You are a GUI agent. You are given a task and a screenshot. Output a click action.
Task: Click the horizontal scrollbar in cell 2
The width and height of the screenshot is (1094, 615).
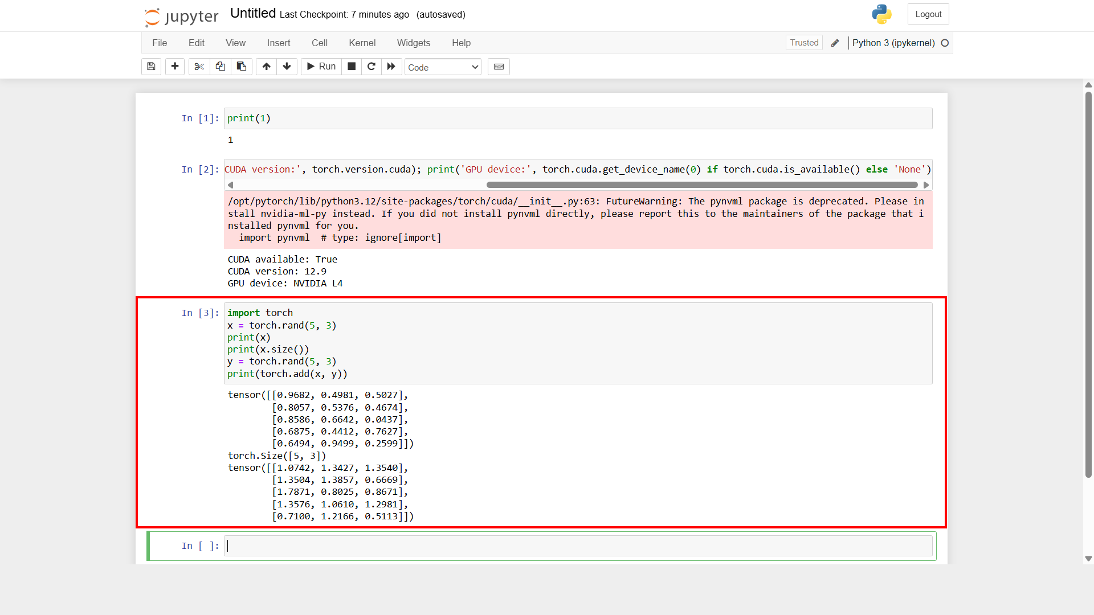click(701, 185)
